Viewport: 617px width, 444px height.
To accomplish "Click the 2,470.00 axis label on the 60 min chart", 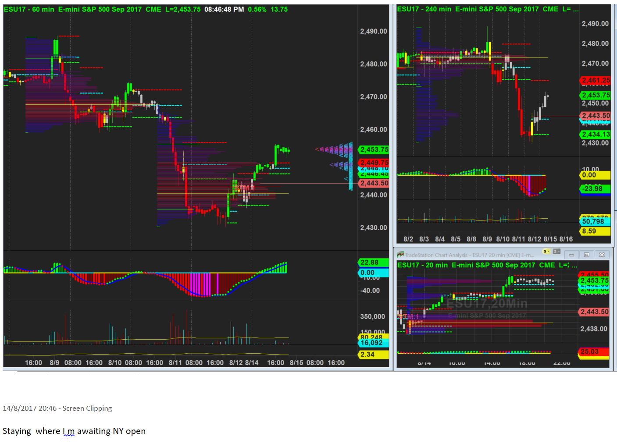I will 374,96.
